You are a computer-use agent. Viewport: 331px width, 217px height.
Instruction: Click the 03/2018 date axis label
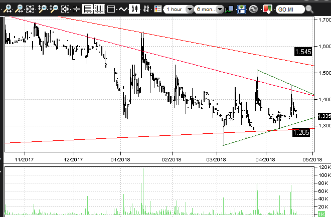pos(216,160)
